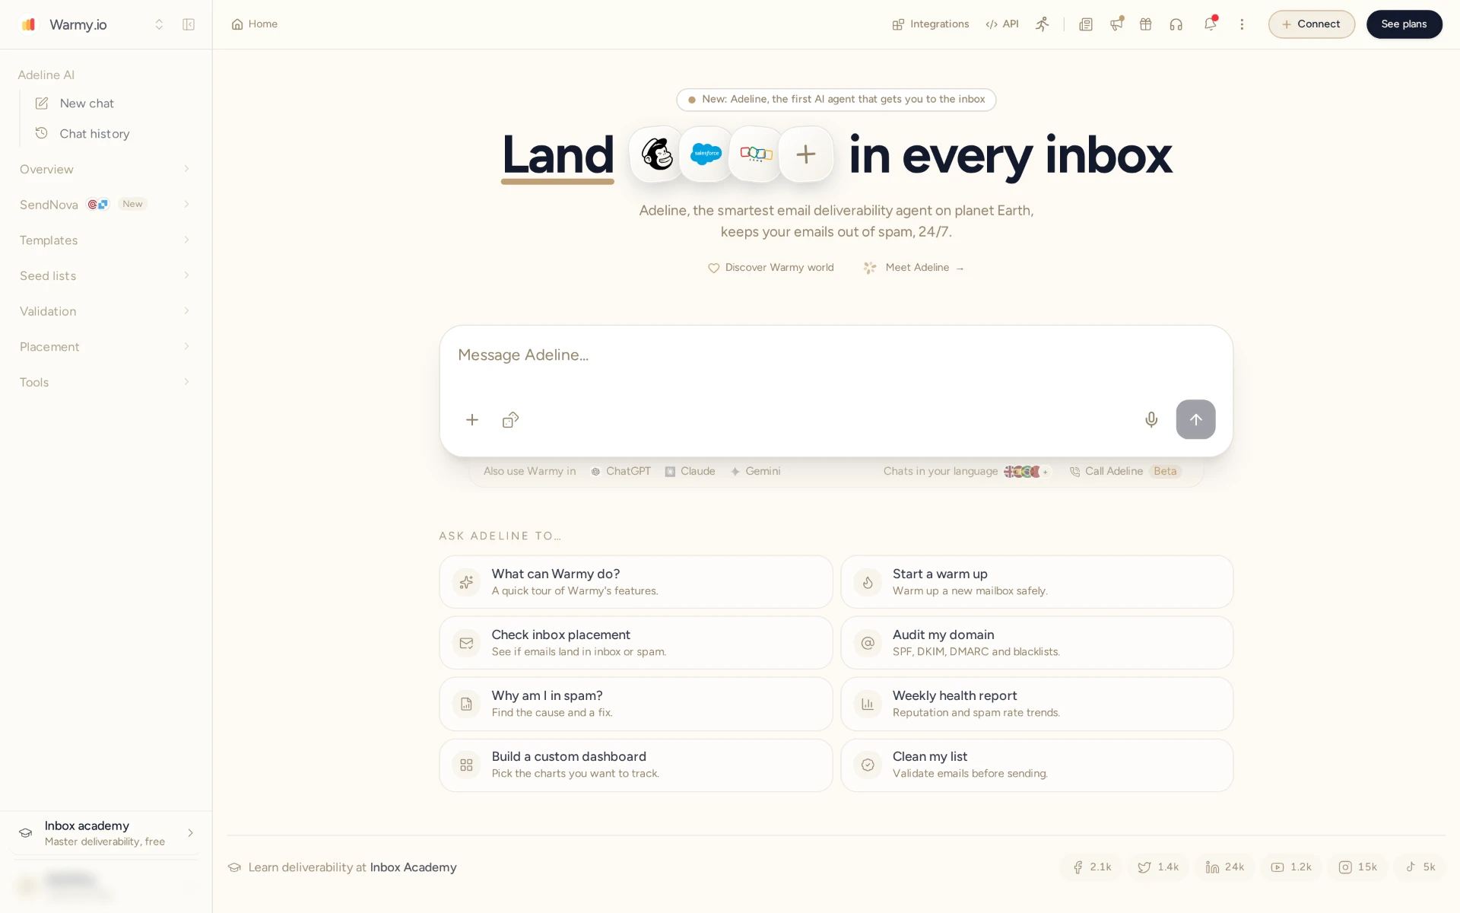Click the See plans button
1460x913 pixels.
1404,24
